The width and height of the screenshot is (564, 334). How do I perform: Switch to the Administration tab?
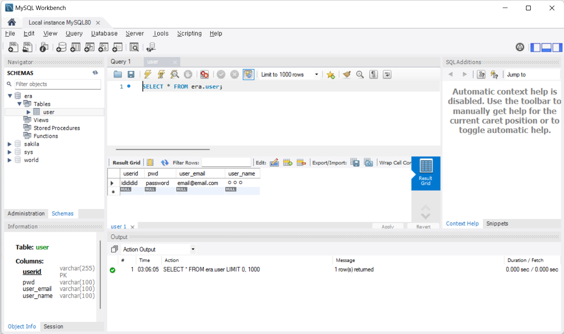pyautogui.click(x=26, y=213)
